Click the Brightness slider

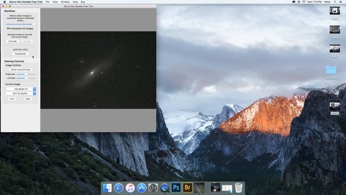[x=26, y=74]
